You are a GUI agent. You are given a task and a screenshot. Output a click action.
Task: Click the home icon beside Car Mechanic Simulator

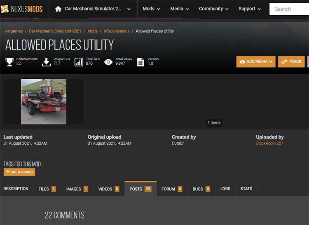pyautogui.click(x=58, y=9)
